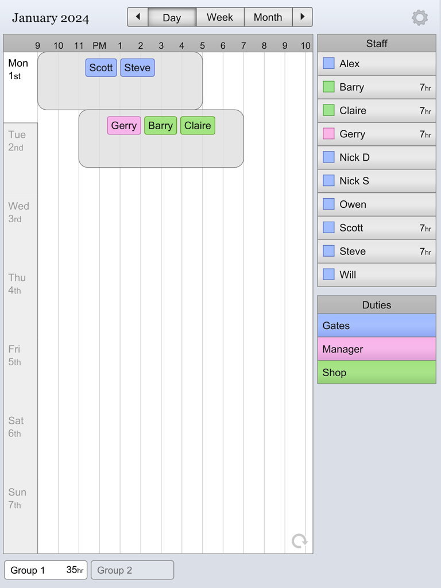Select Gerry's afternoon shift block
This screenshot has width=441, height=588.
[123, 125]
